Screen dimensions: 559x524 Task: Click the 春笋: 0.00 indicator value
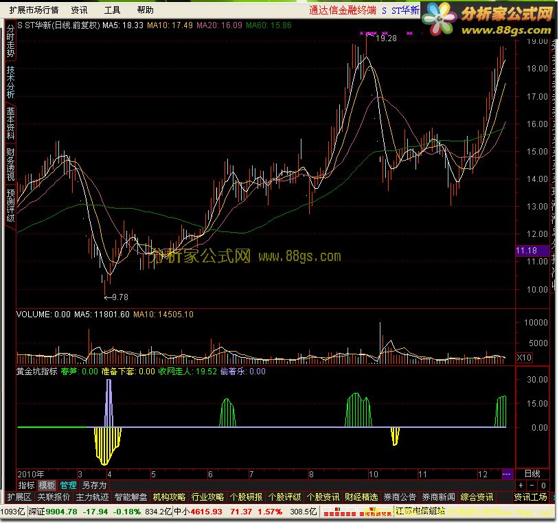(79, 372)
